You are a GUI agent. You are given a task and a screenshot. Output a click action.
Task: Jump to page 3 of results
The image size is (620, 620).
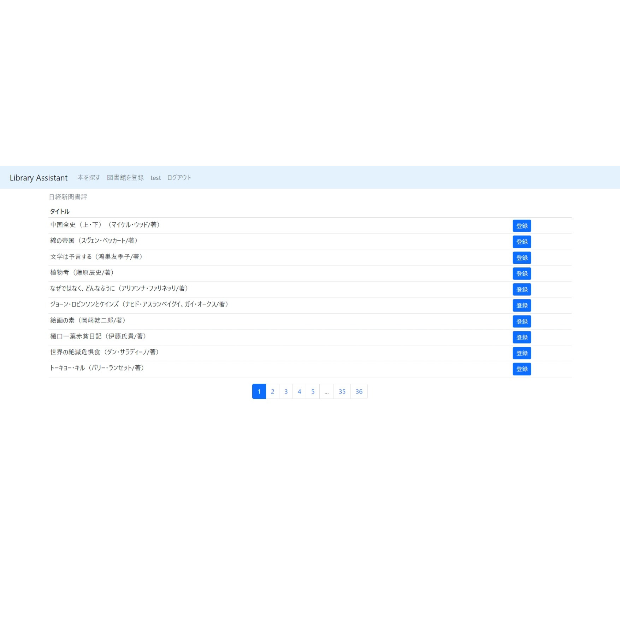286,391
